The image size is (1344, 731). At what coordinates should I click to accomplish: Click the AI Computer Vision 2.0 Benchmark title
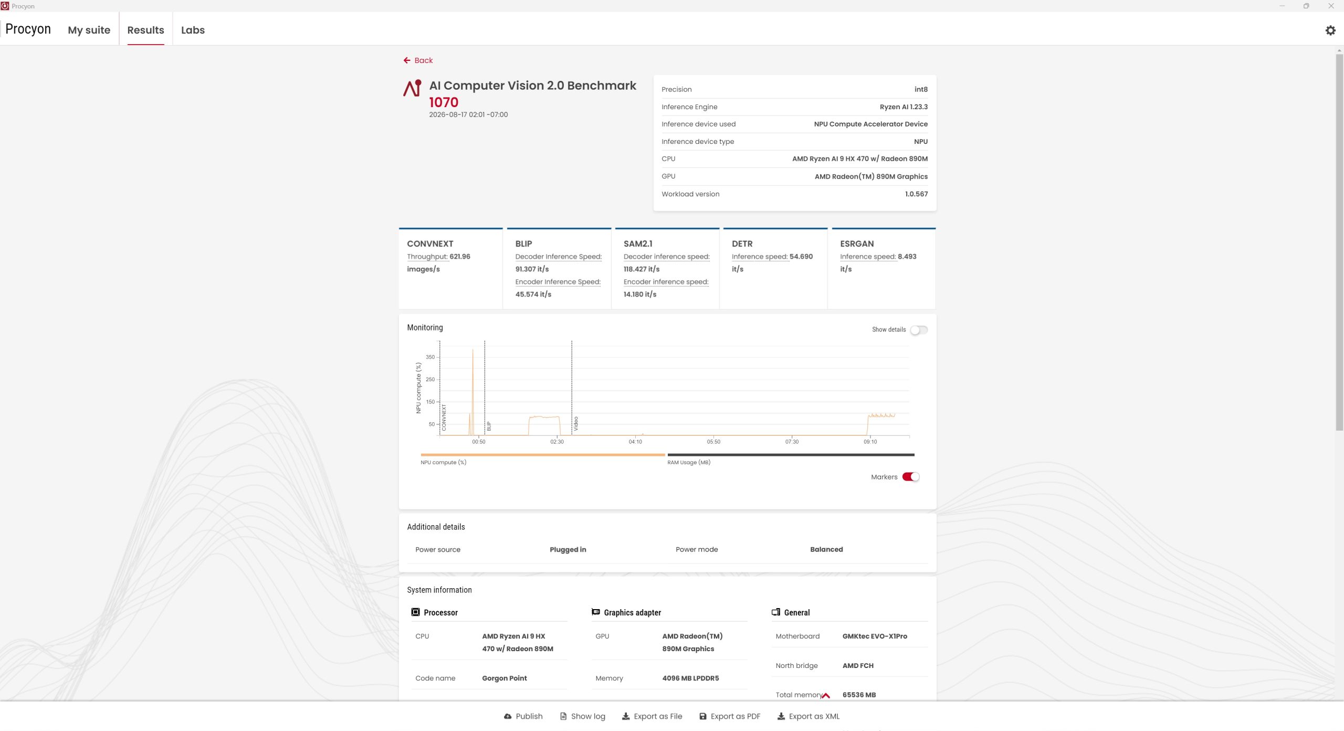click(532, 86)
